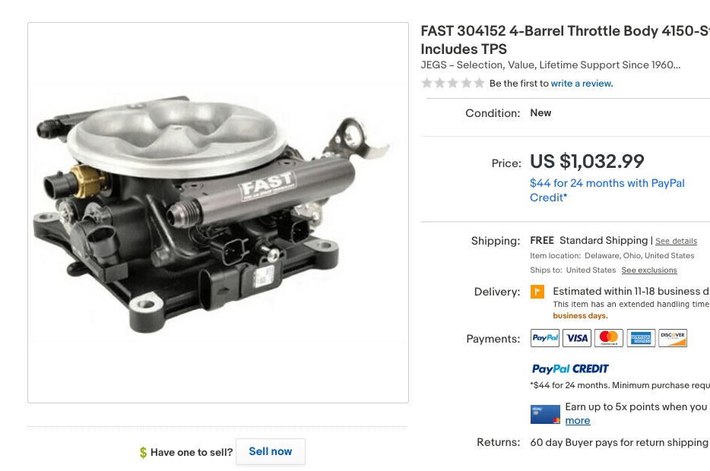Viewport: 710px width, 471px height.
Task: Click the JEGS seller subtitle text
Action: pos(550,65)
